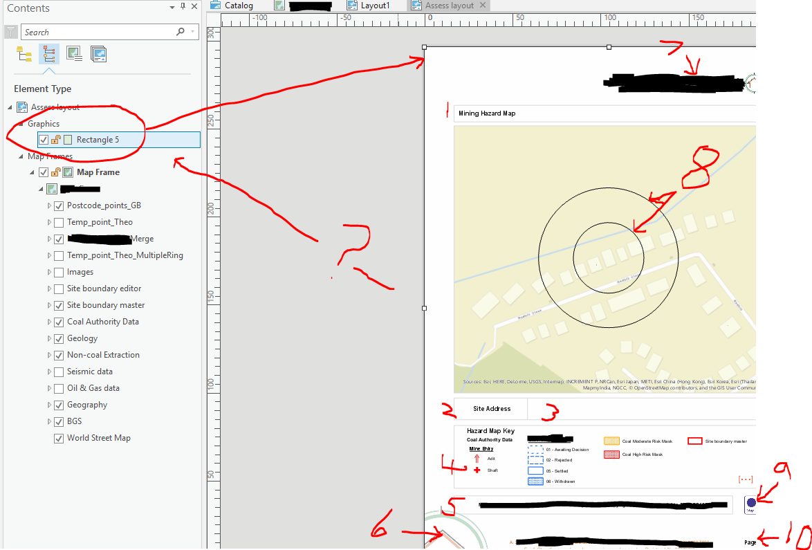Enable the Images layer checkbox
The height and width of the screenshot is (550, 812).
[59, 272]
